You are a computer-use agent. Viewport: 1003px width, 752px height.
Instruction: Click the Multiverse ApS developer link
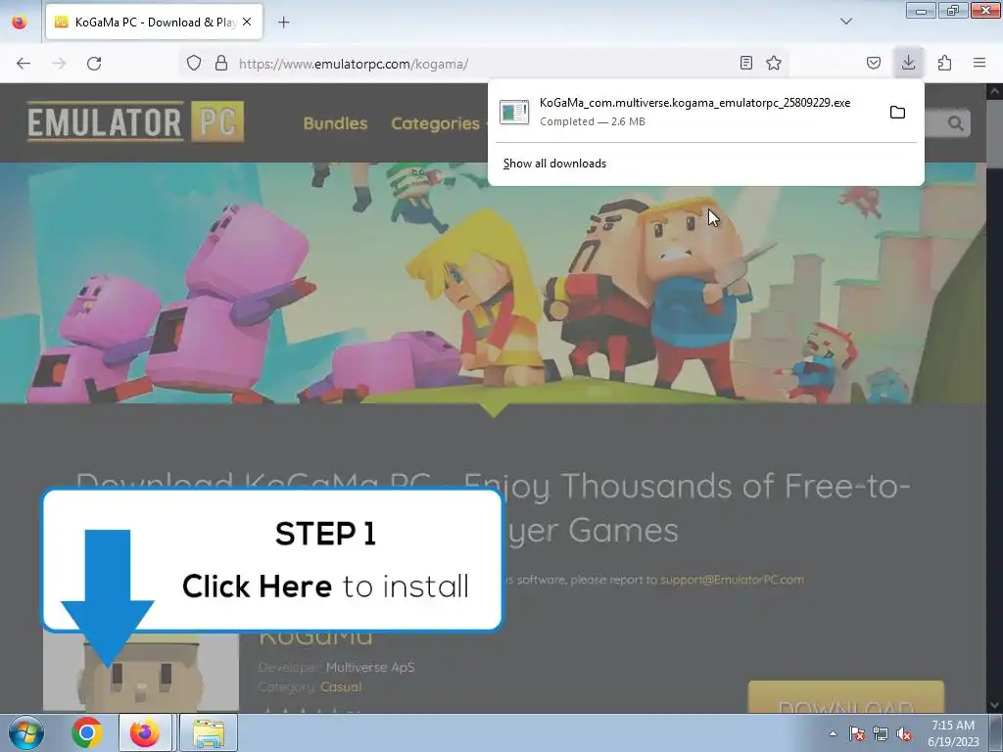(370, 667)
